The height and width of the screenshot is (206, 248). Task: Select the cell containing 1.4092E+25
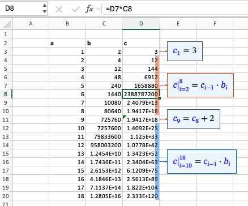point(141,128)
